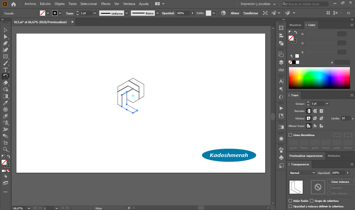Select the projecting cap Remate option

point(321,111)
